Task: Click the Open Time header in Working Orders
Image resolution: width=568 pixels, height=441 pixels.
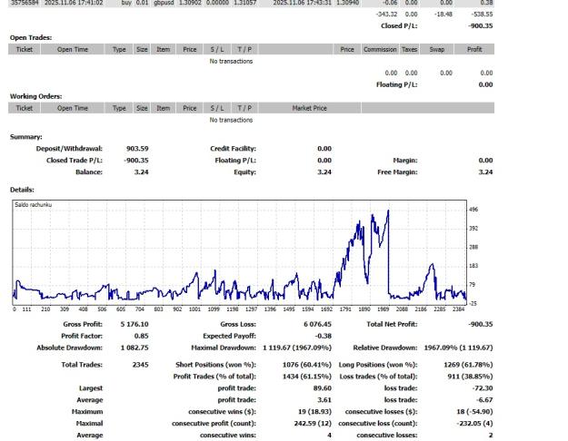Action: [73, 108]
